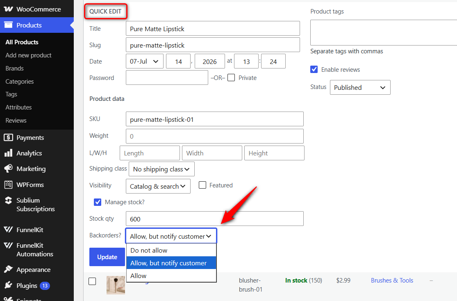Click the Update button
The height and width of the screenshot is (301, 457).
[107, 257]
